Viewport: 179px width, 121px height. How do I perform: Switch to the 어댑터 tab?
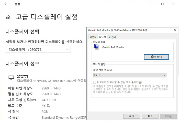[93, 37]
